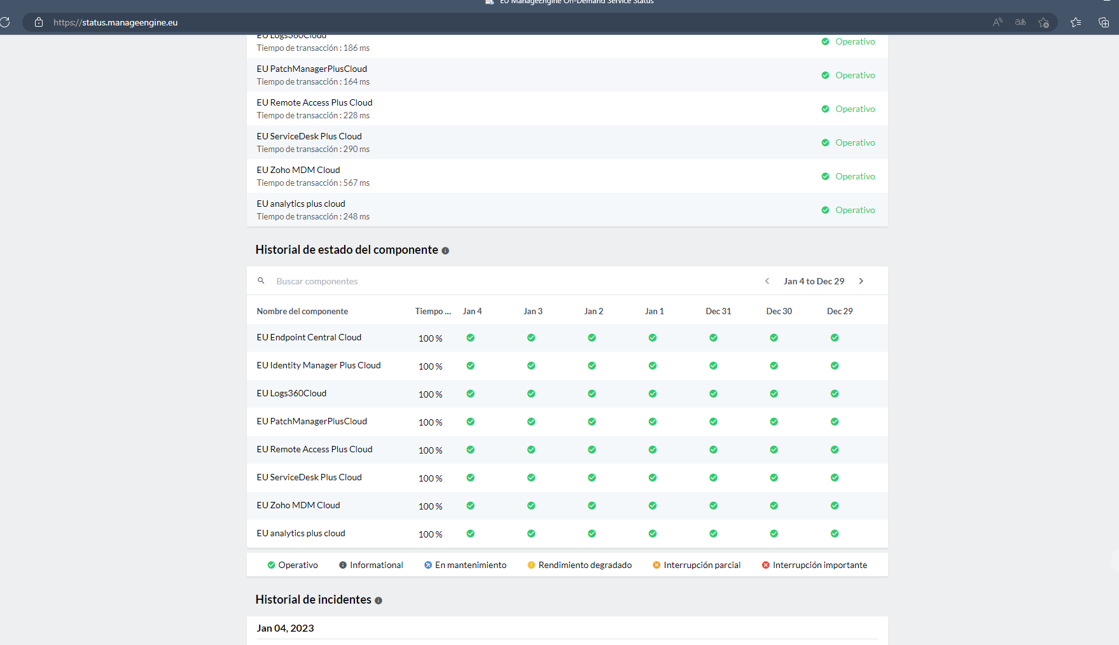Click the Jan 4 column header
This screenshot has width=1119, height=645.
click(472, 311)
